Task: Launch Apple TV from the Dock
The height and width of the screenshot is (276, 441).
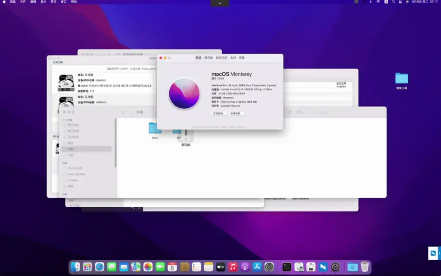Action: tap(220, 267)
